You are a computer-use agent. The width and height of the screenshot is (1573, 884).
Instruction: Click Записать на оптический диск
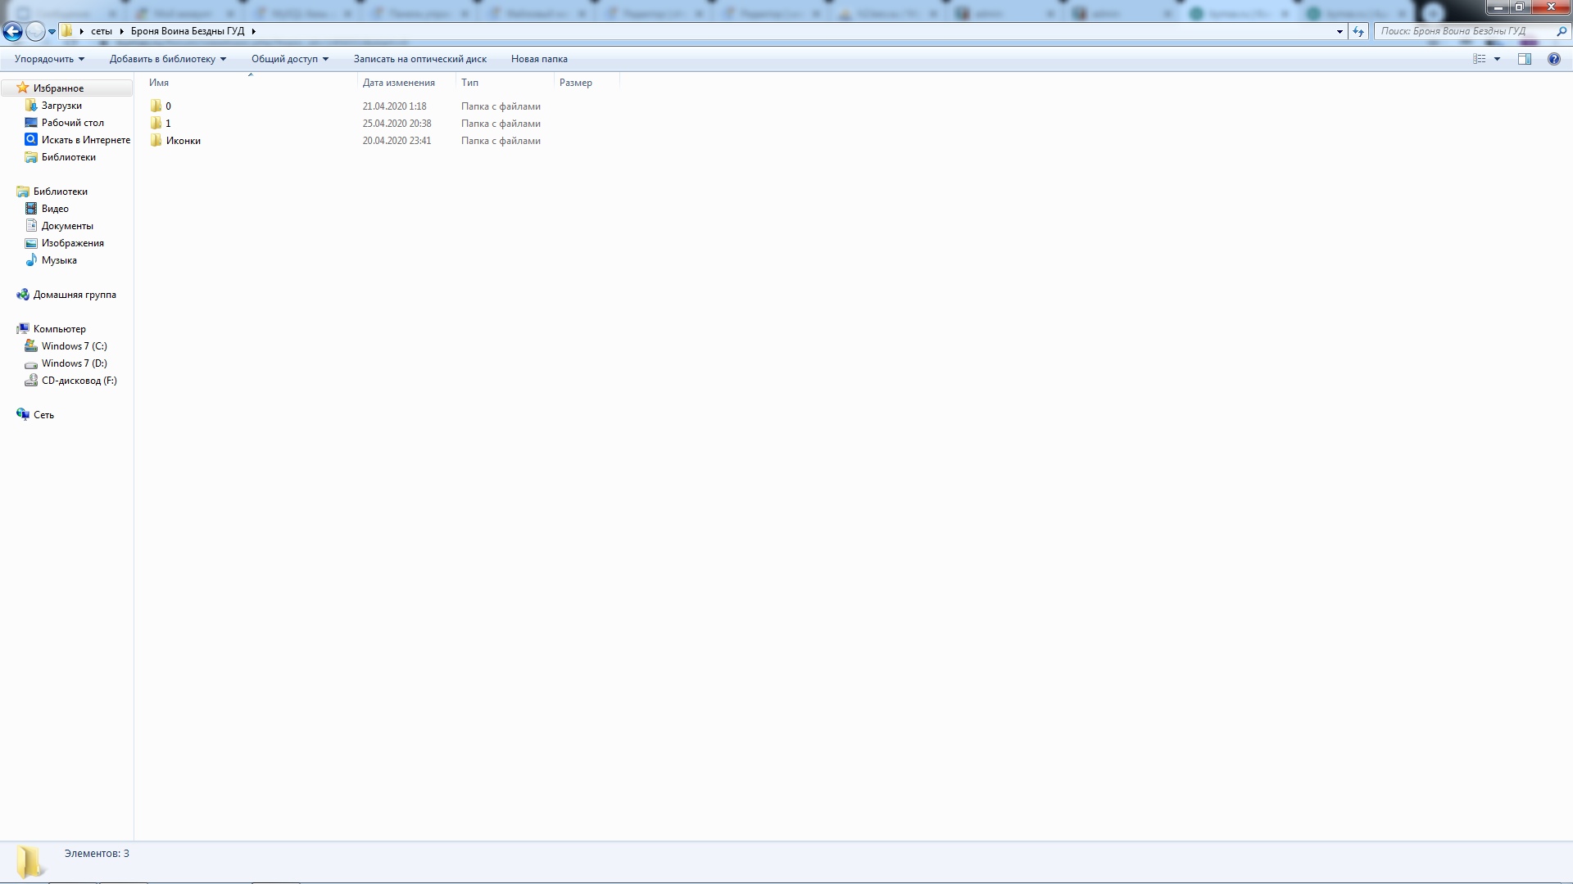point(419,59)
